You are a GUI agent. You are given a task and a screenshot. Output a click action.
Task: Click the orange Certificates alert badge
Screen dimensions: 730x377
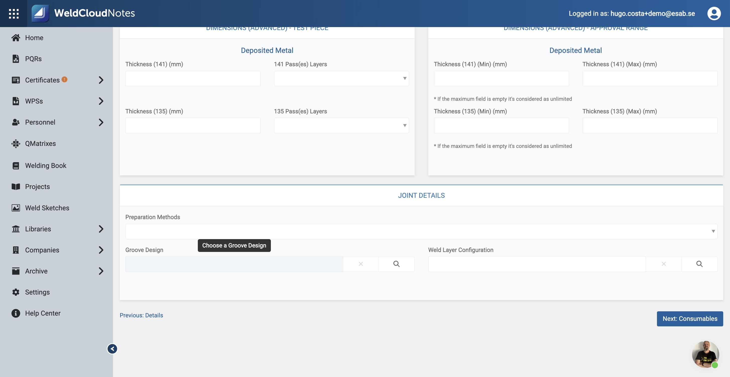[x=64, y=79]
